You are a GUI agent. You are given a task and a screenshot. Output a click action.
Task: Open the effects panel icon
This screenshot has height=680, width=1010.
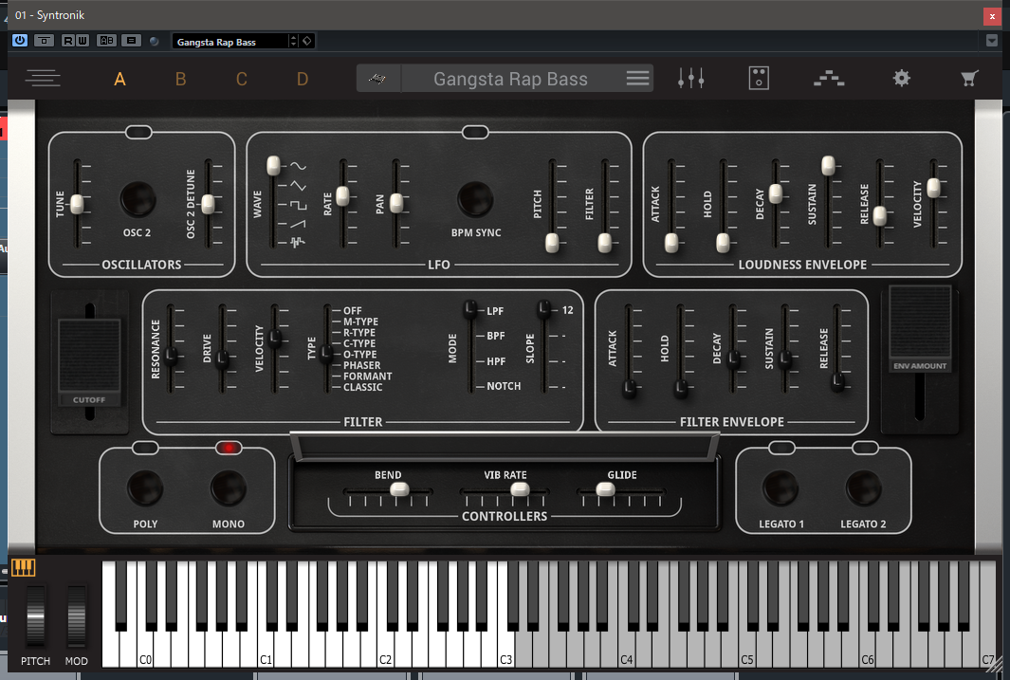click(x=759, y=79)
